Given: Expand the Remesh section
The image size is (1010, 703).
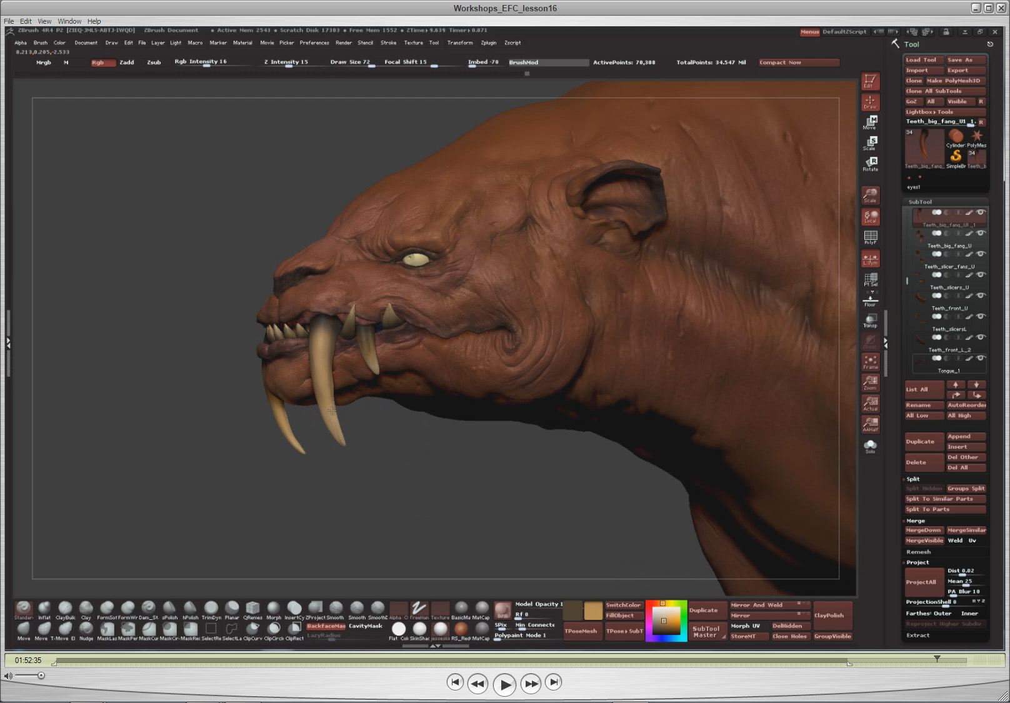Looking at the screenshot, I should point(918,552).
